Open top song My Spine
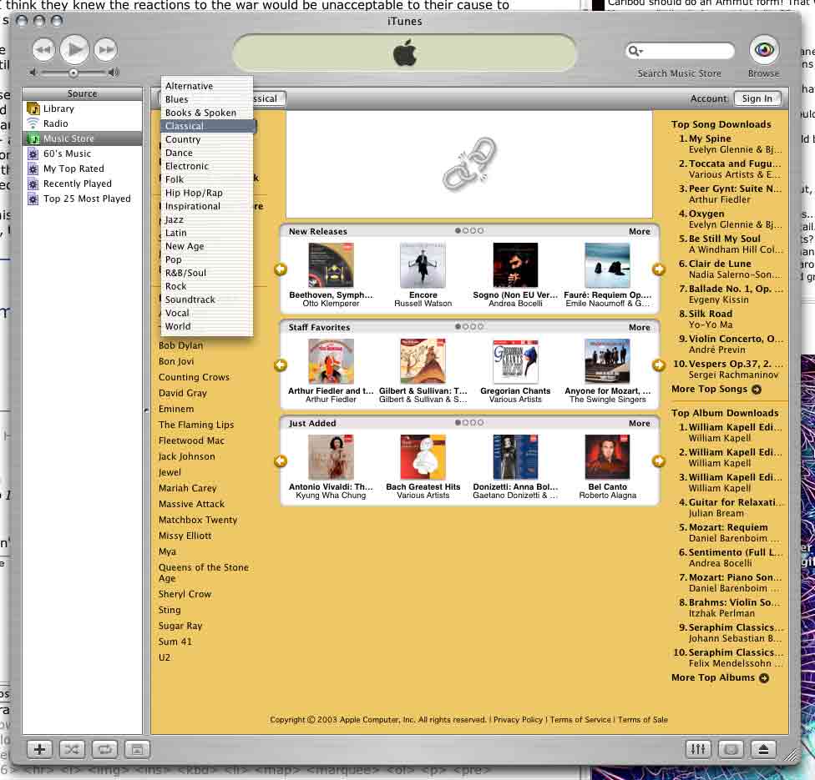Screen dimensions: 815x780 click(710, 138)
